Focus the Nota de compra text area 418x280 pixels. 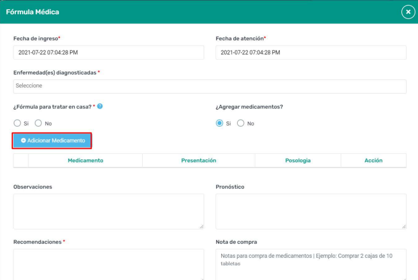pyautogui.click(x=311, y=264)
